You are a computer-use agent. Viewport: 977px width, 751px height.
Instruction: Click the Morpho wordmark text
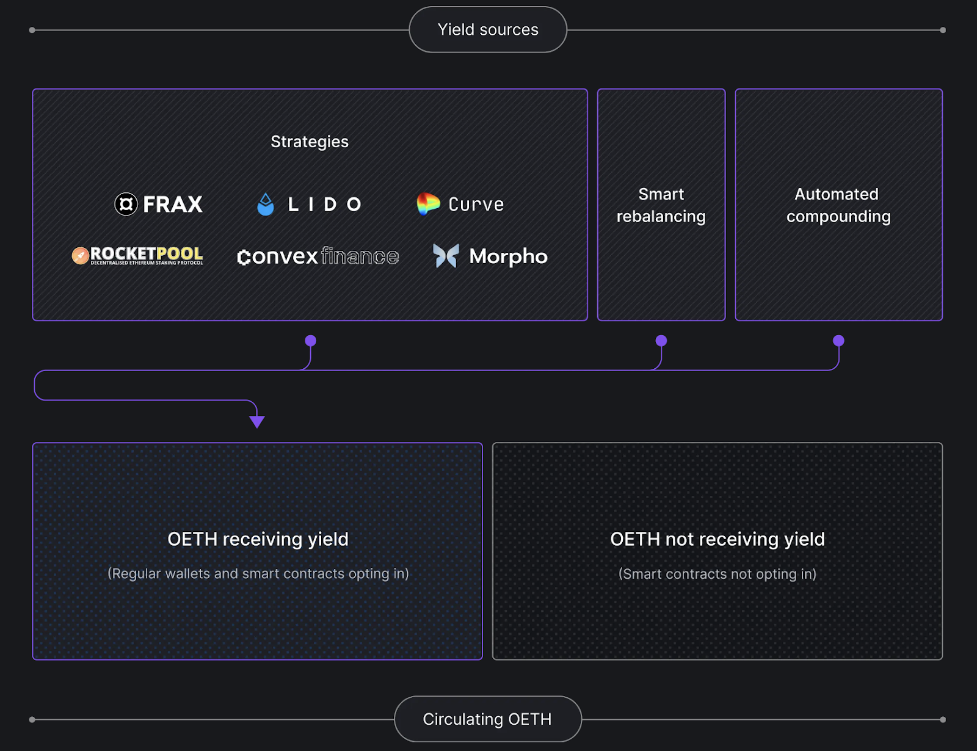click(x=508, y=256)
